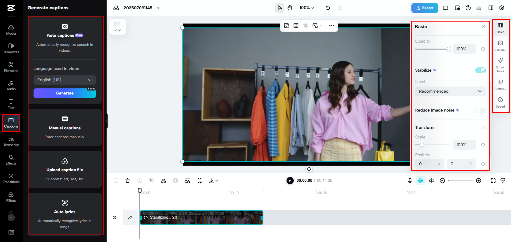Screen dimensions: 511x242
Task: Mute the video track audio
Action: coord(114,218)
